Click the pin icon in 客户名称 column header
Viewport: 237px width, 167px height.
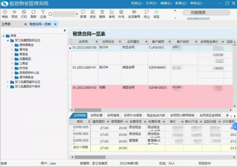(196, 42)
